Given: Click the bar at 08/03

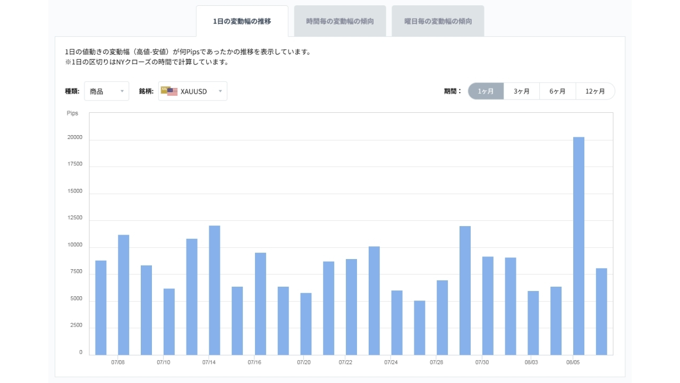Looking at the screenshot, I should pyautogui.click(x=533, y=323).
